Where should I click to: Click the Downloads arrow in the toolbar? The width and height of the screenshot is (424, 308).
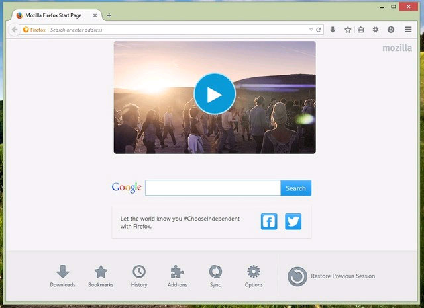click(333, 30)
